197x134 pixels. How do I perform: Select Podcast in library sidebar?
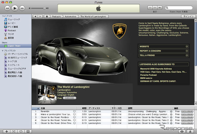[x=12, y=30]
